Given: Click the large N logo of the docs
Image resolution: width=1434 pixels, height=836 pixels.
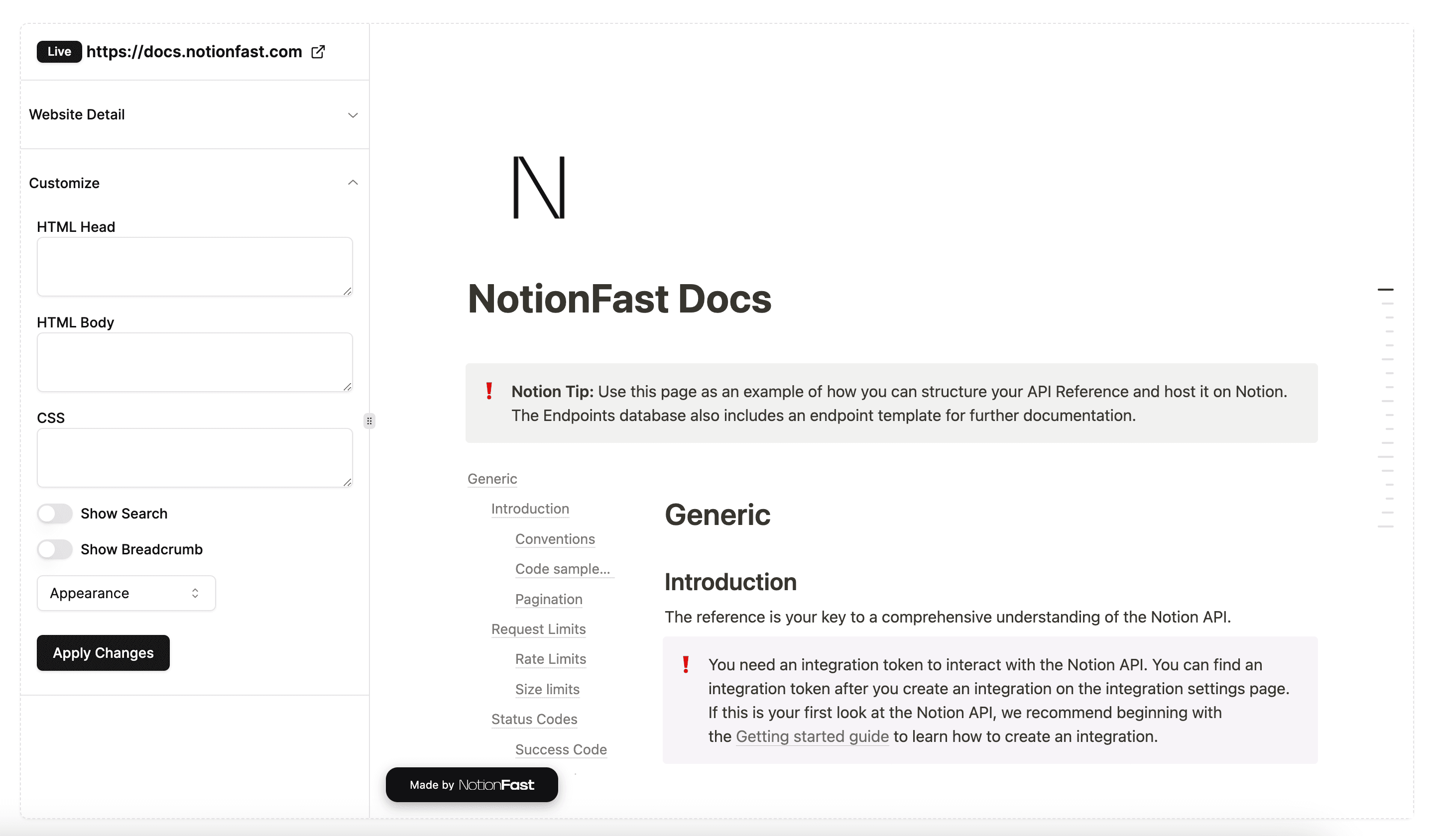Looking at the screenshot, I should coord(539,187).
